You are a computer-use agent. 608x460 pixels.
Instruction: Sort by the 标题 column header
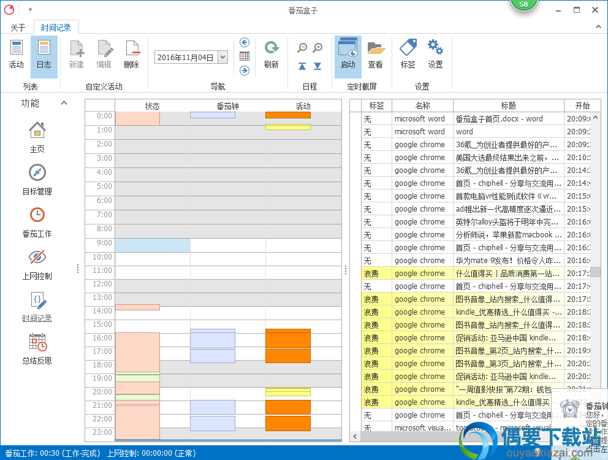coord(508,105)
